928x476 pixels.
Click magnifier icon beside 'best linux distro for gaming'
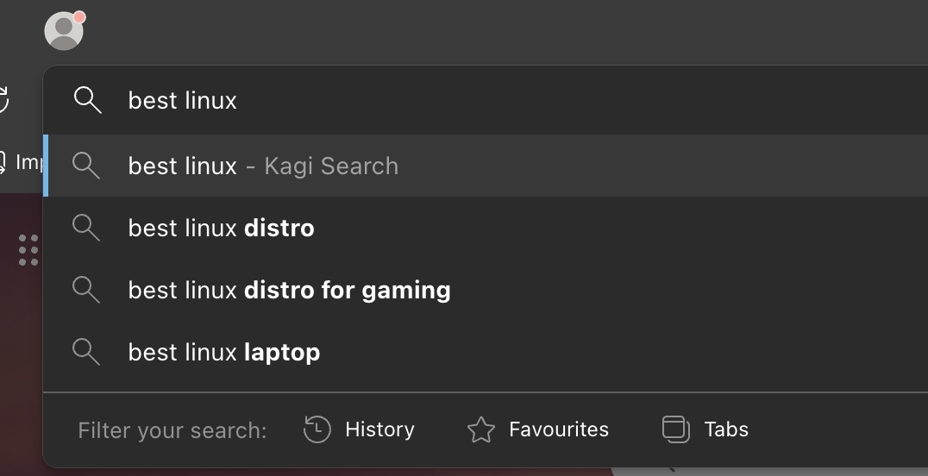click(86, 290)
